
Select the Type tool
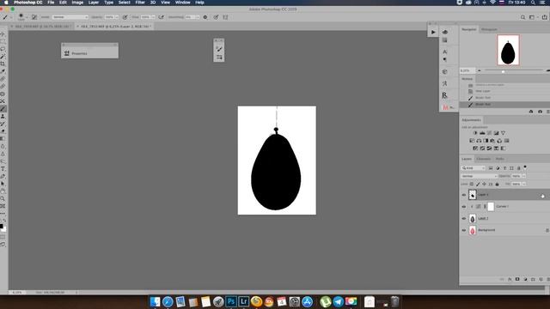click(x=3, y=169)
